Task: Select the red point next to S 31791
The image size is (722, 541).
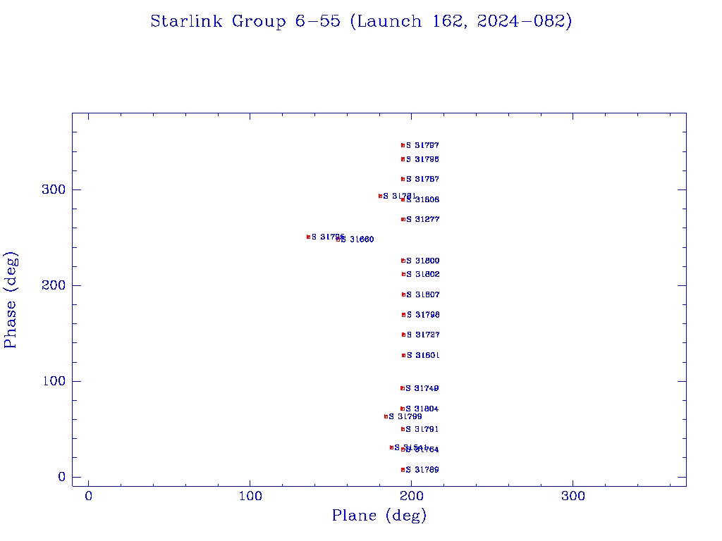Action: tap(403, 429)
